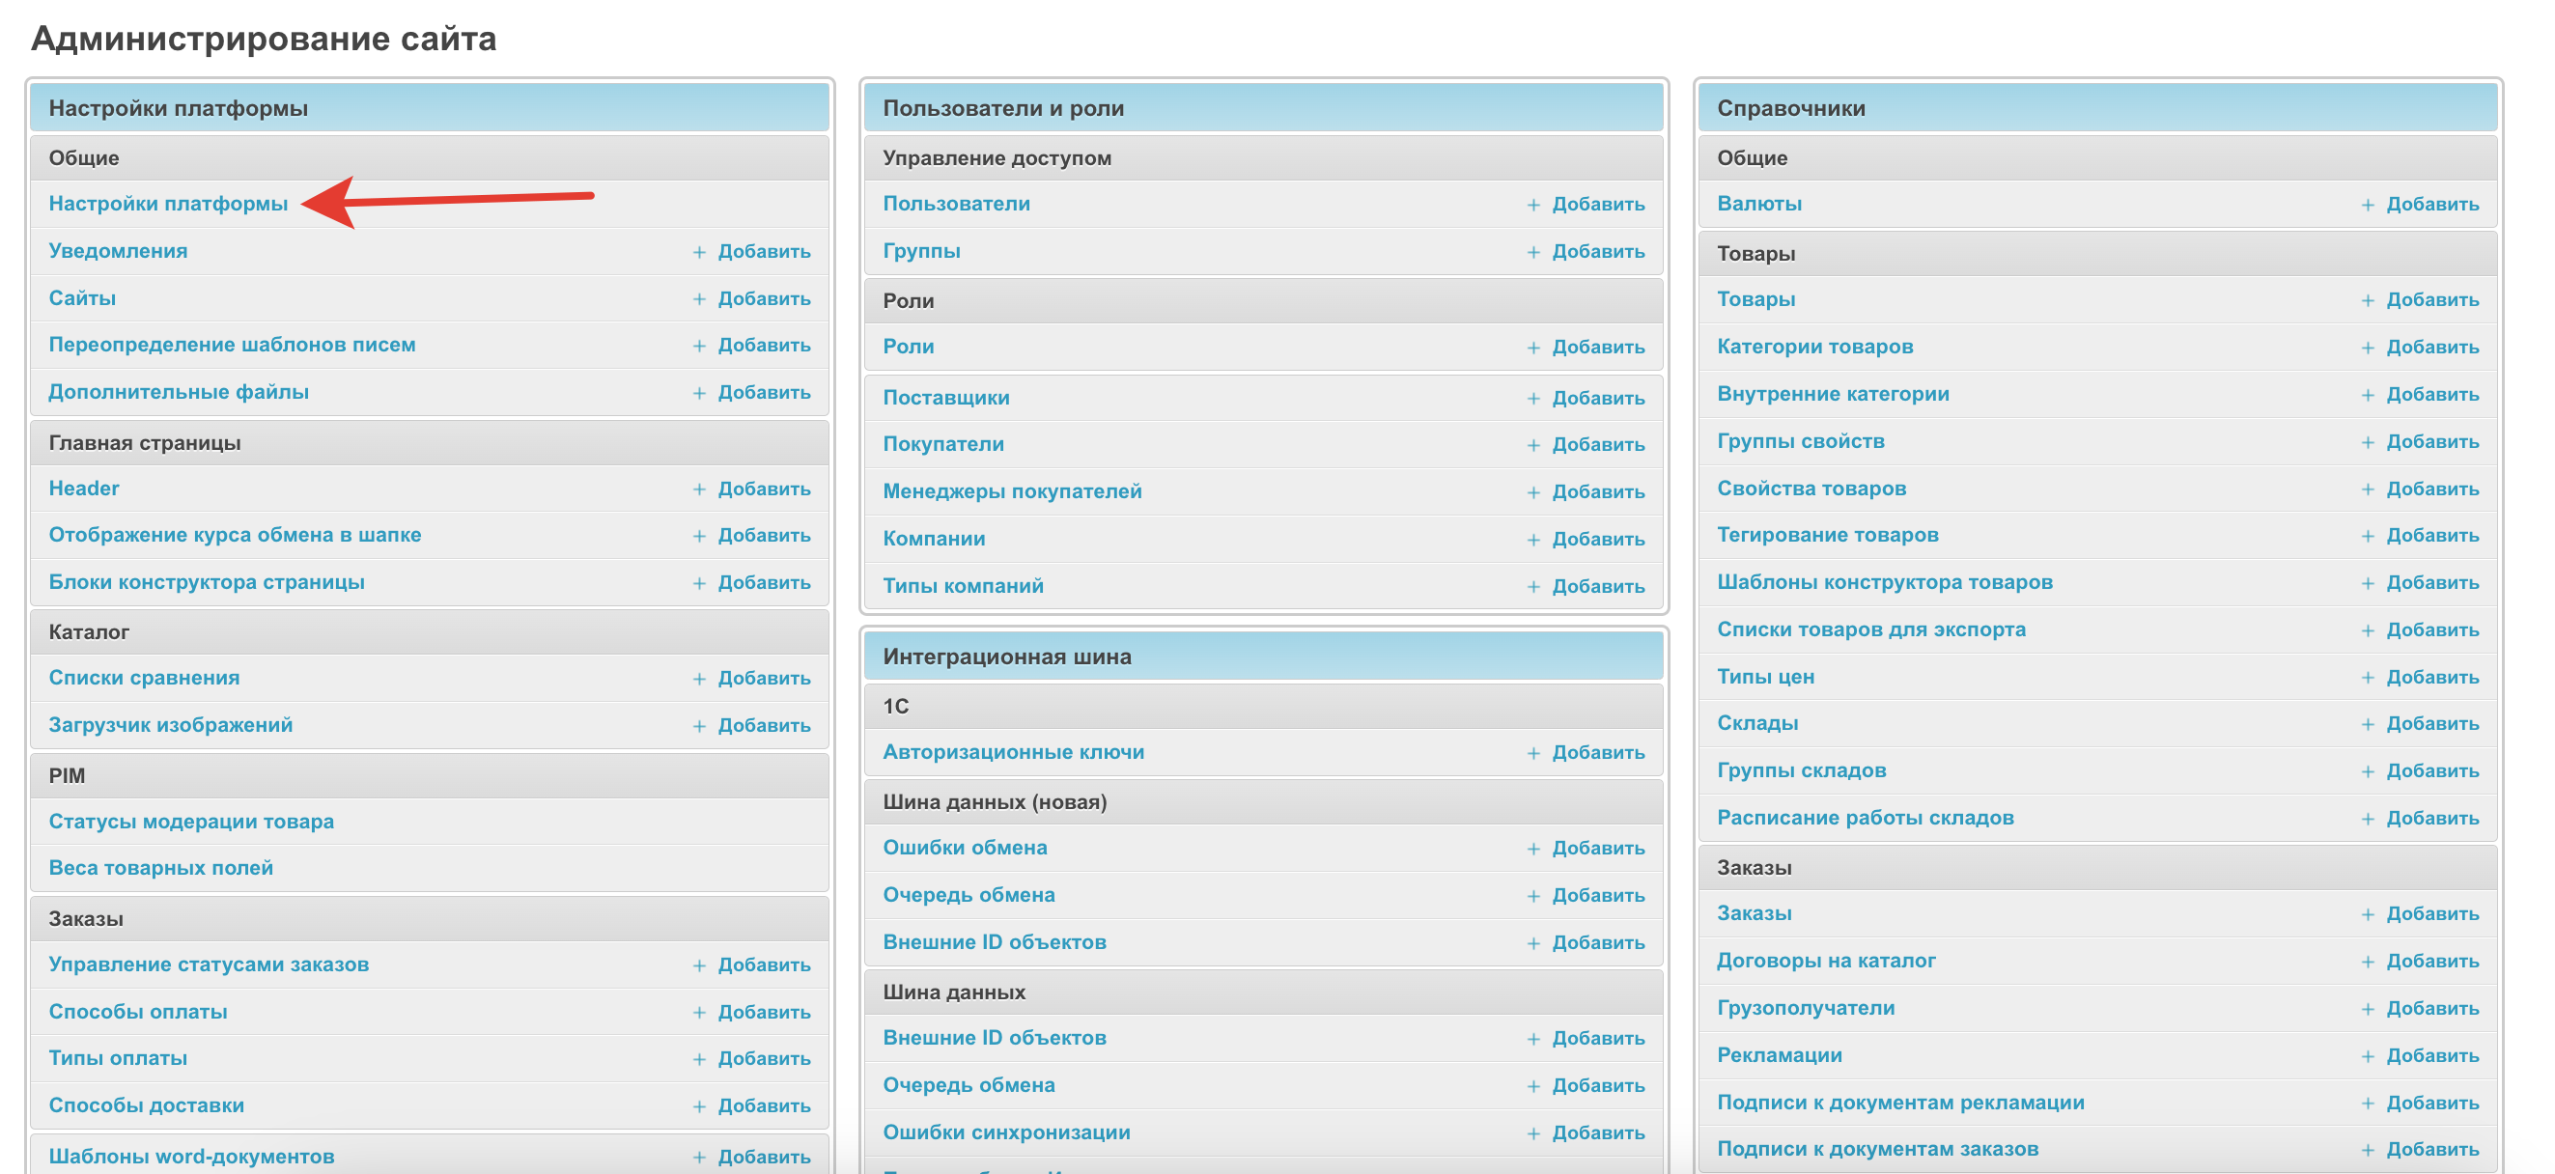Click the plus icon next to Авторизационные ключи

coord(1533,753)
